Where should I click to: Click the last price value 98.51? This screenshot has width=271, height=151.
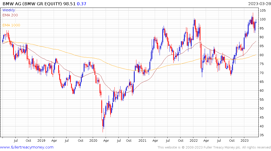69,4
